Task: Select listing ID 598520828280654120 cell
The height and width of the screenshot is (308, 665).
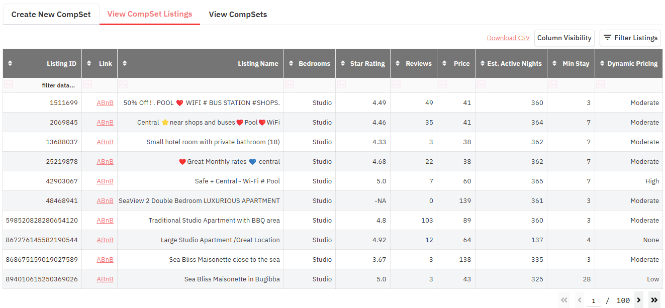Action: (x=42, y=220)
